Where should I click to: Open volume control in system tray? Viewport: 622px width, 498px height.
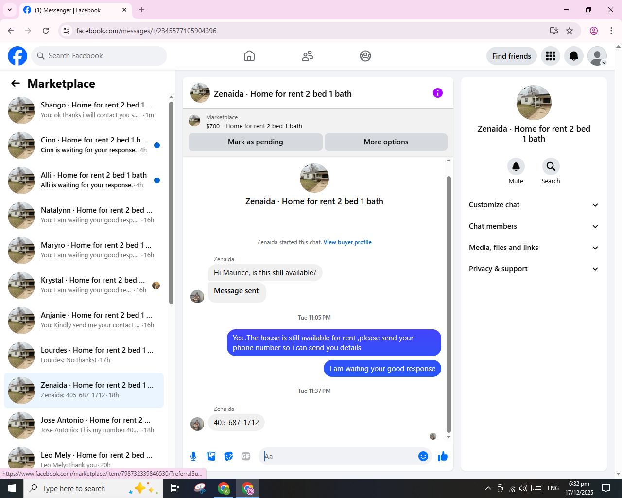(x=523, y=488)
